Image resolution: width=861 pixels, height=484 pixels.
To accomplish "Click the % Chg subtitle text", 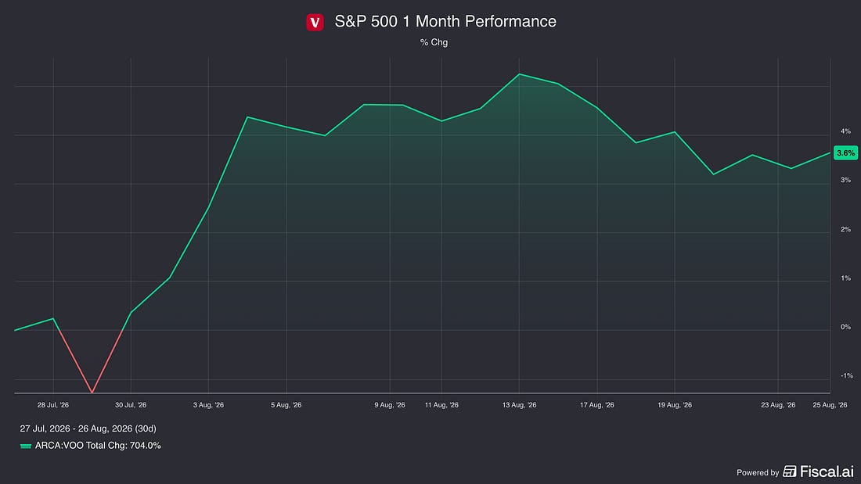I will (x=434, y=42).
